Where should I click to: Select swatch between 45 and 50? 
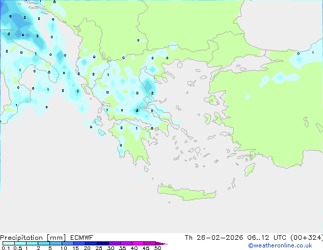click(x=150, y=243)
